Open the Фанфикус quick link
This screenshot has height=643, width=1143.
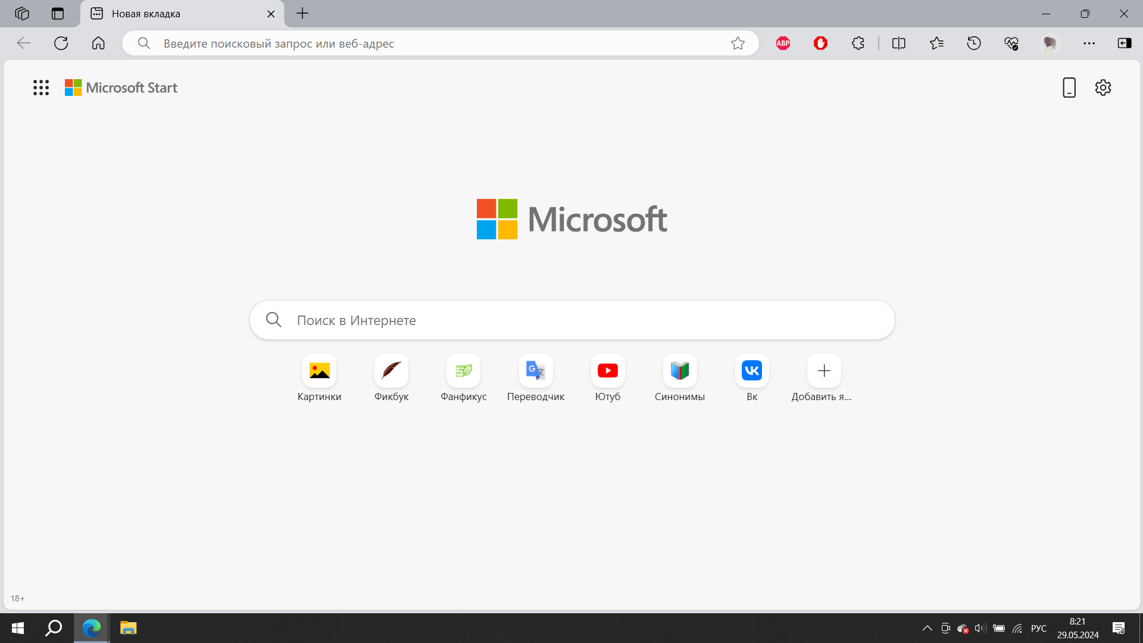[464, 379]
